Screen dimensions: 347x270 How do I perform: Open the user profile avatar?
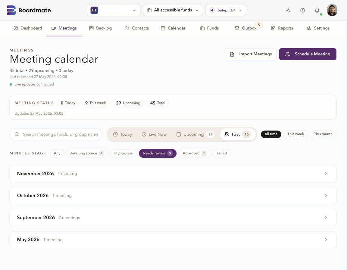coord(332,10)
